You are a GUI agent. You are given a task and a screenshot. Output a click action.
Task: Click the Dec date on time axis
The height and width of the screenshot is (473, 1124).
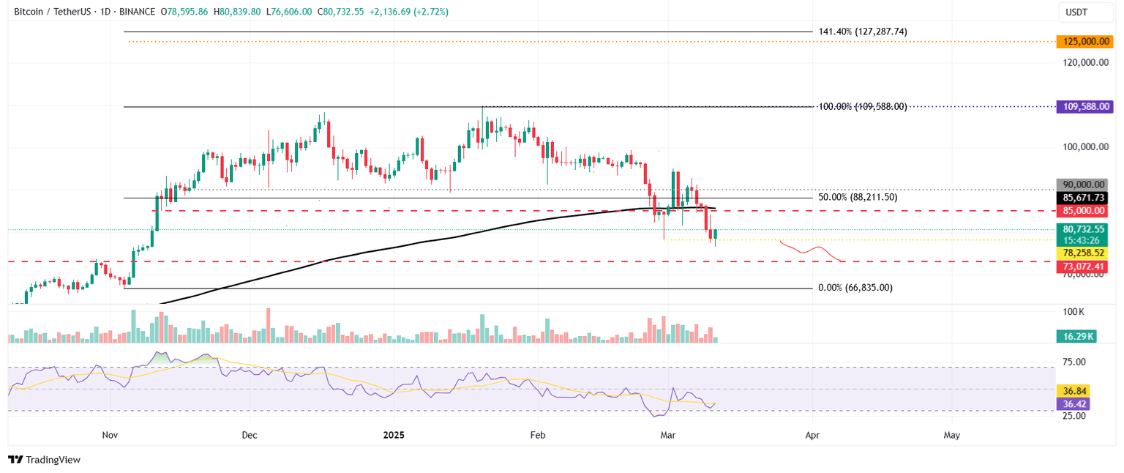[250, 435]
